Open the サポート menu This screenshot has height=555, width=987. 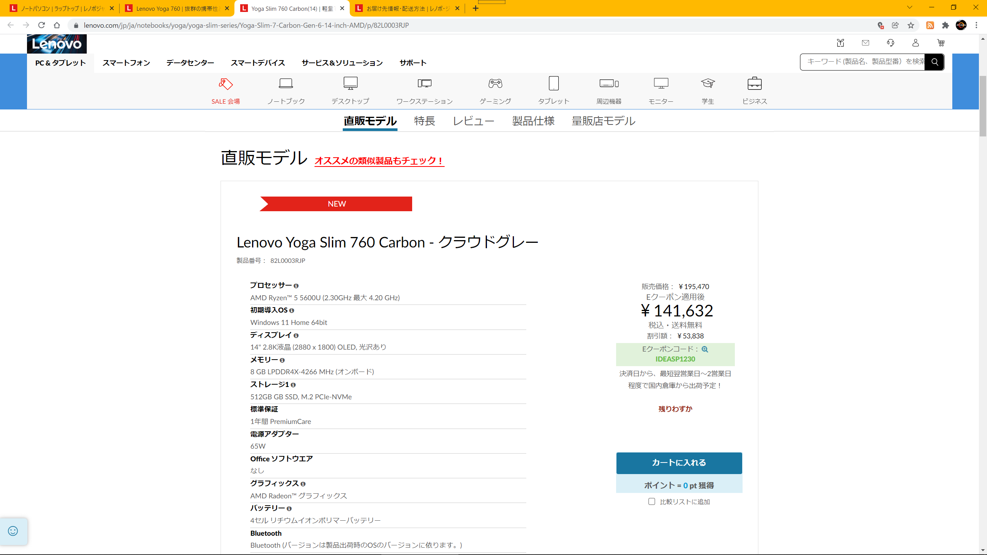[413, 63]
